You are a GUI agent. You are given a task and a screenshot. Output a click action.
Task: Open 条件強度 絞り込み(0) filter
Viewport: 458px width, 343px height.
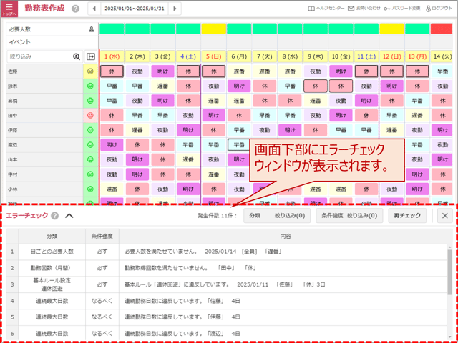click(x=349, y=216)
